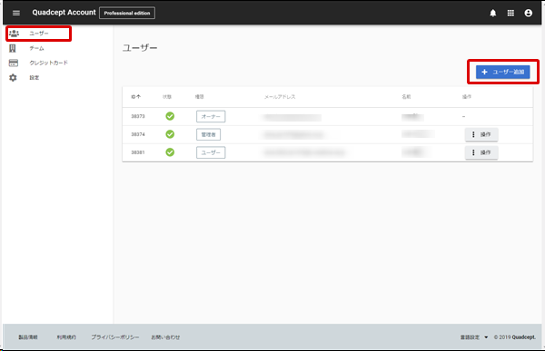Click the ID cell 38373
The width and height of the screenshot is (545, 351).
point(138,116)
